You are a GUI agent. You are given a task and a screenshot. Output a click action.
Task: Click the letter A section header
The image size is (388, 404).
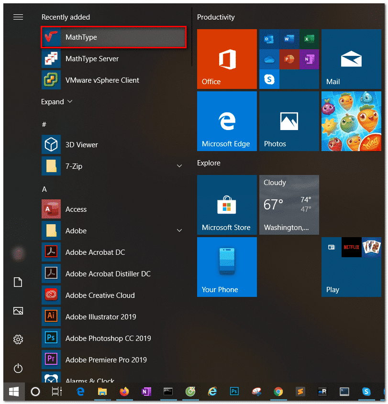[x=44, y=189]
